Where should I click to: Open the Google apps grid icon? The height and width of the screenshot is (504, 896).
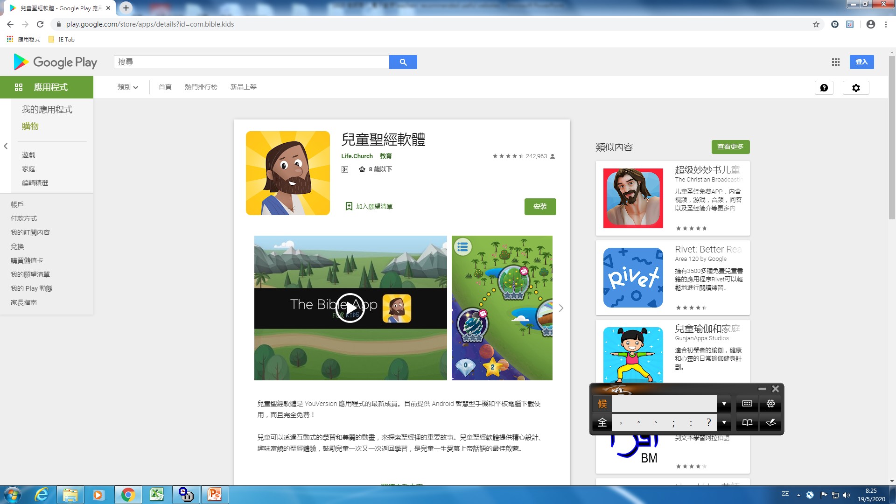click(836, 62)
